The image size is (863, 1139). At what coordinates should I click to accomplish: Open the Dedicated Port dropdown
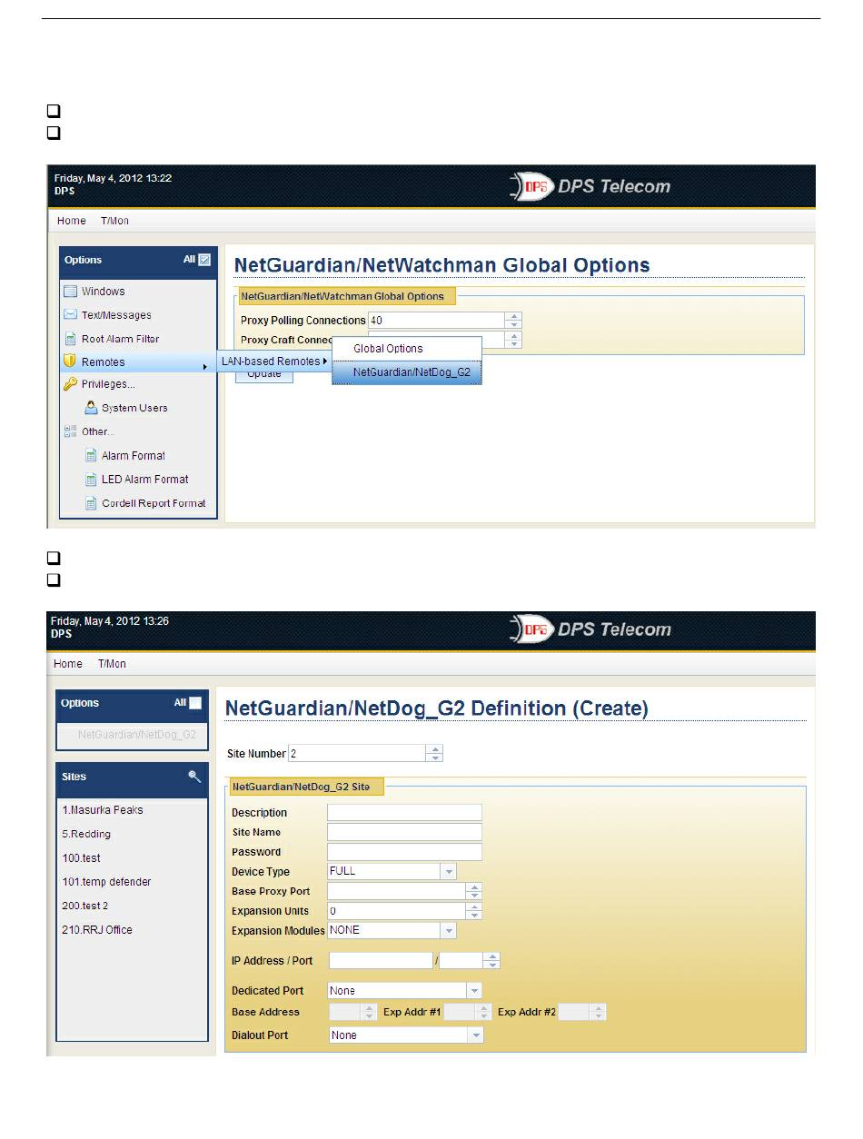click(x=474, y=991)
